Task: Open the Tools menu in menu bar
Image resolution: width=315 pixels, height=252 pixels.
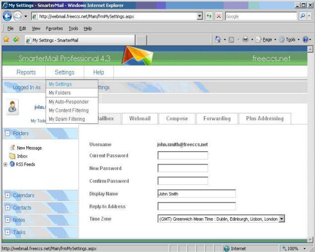Action: pyautogui.click(x=74, y=28)
